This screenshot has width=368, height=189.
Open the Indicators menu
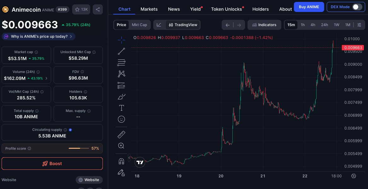click(x=264, y=25)
